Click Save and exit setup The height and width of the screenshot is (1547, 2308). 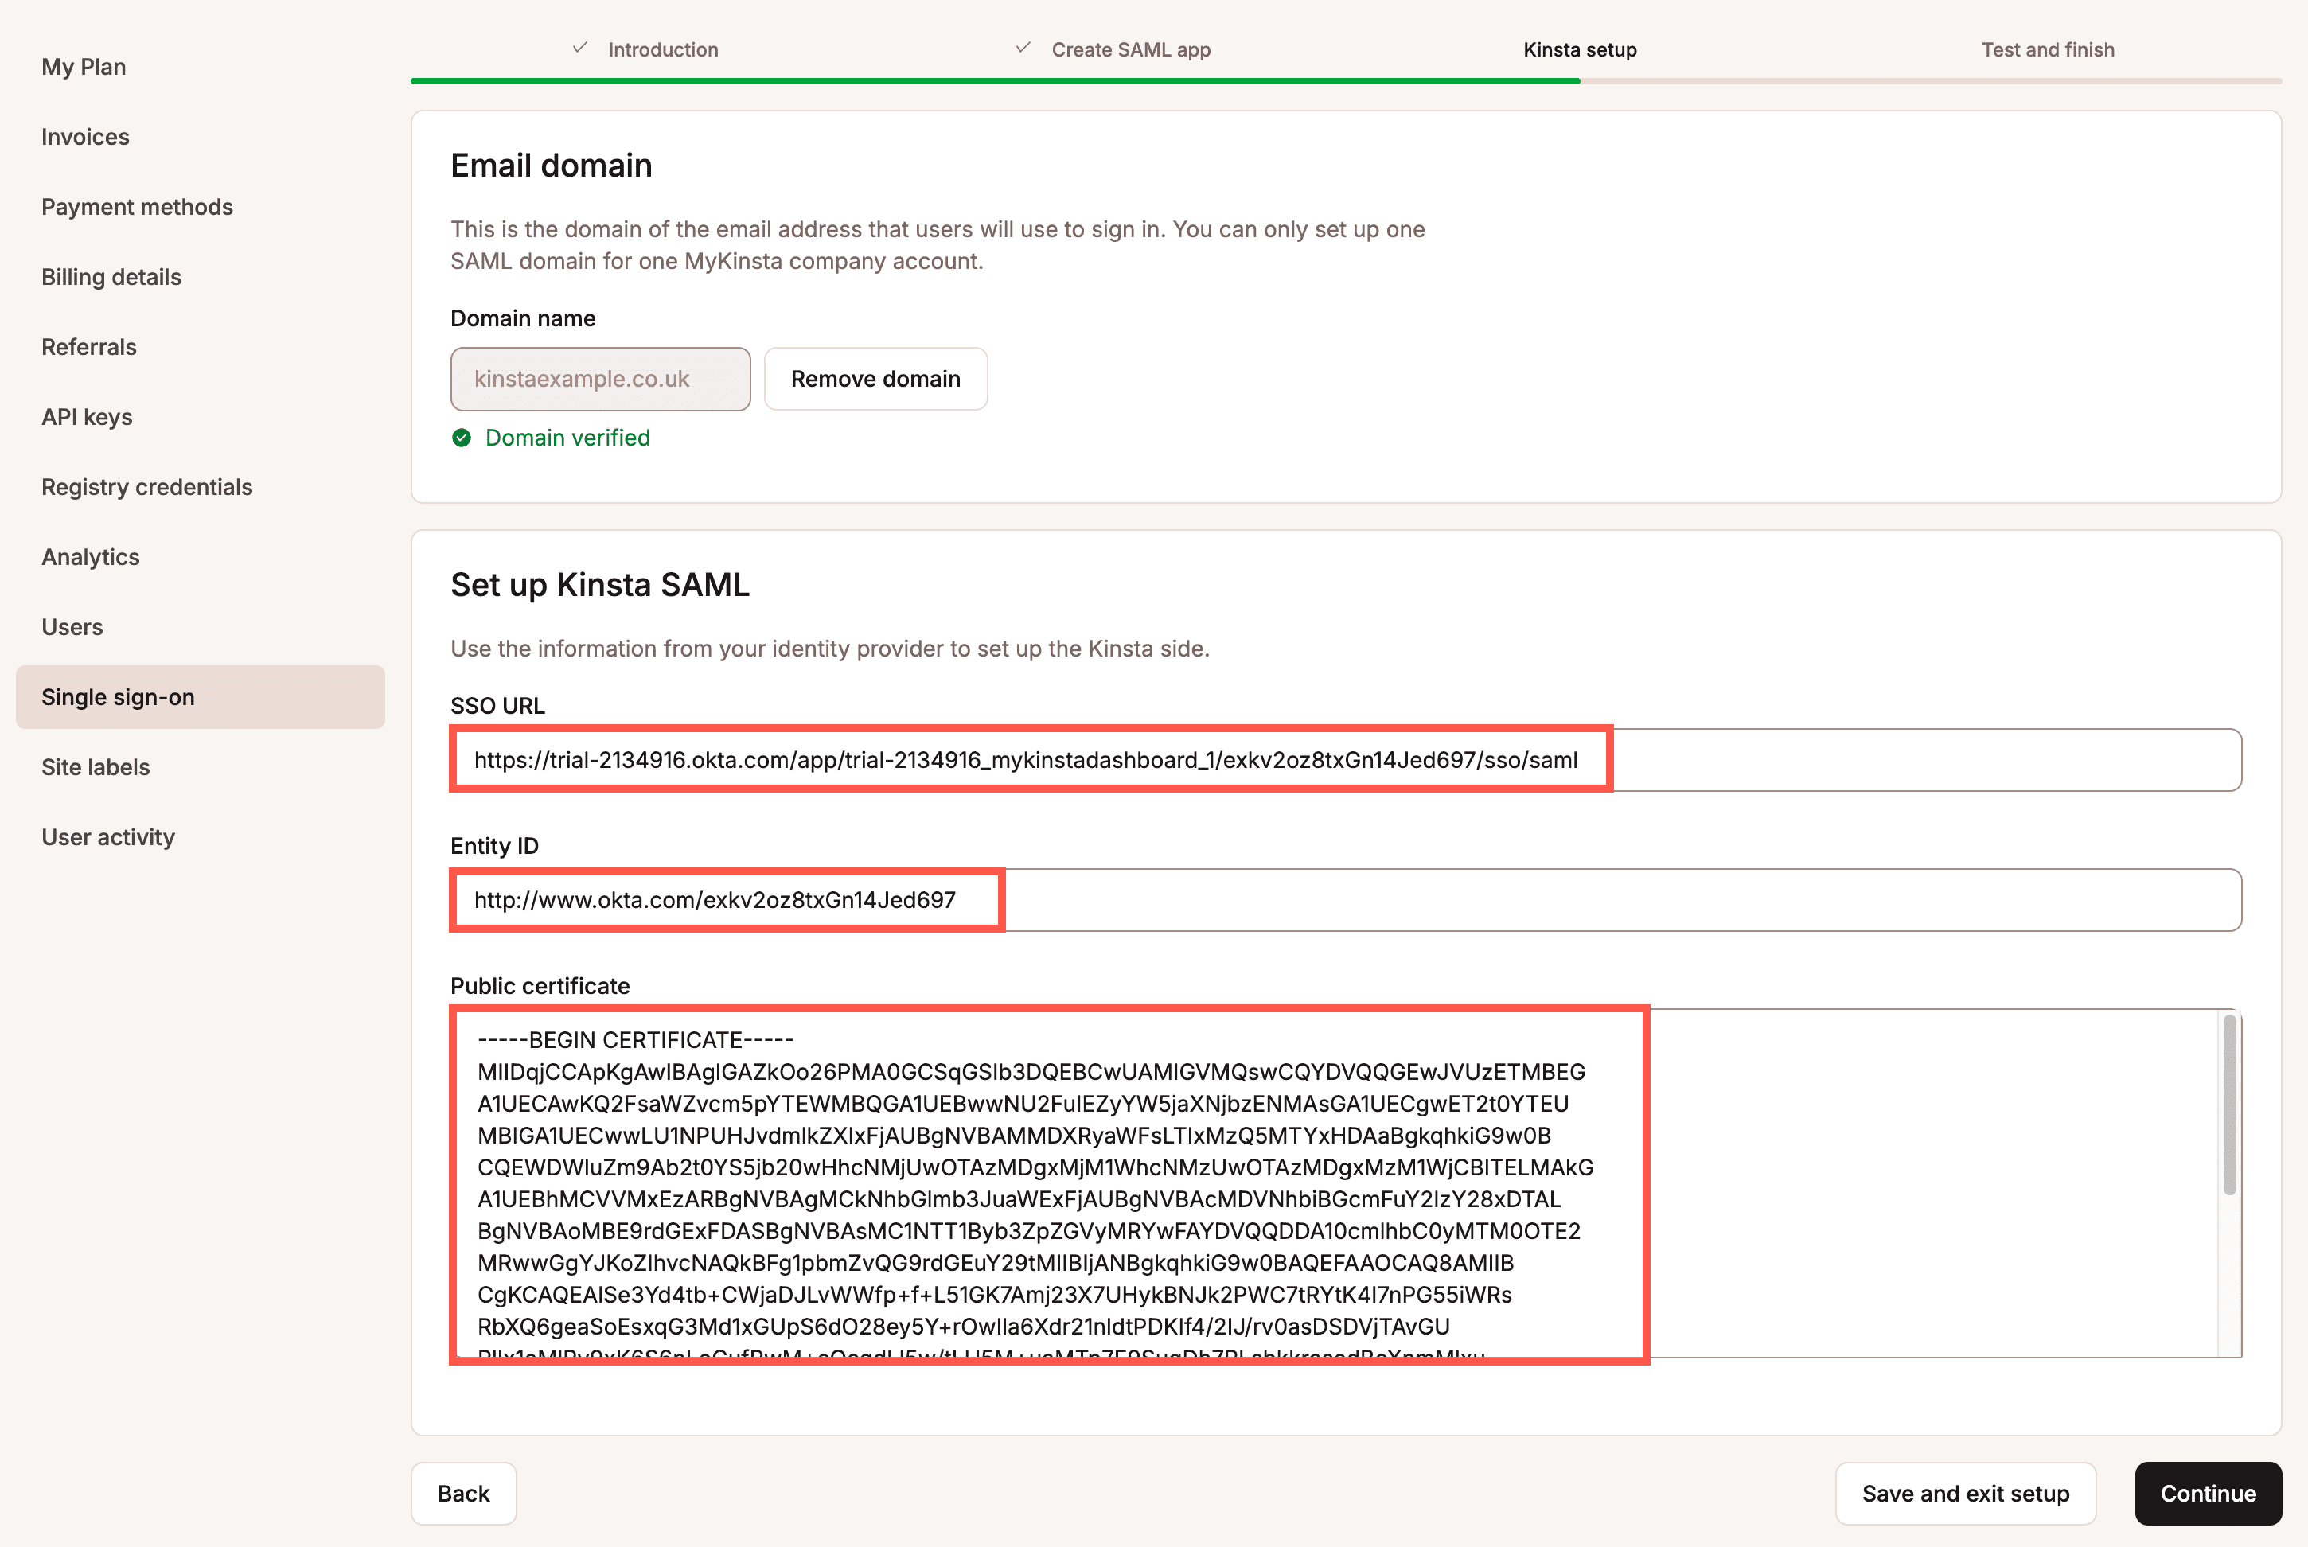1966,1493
